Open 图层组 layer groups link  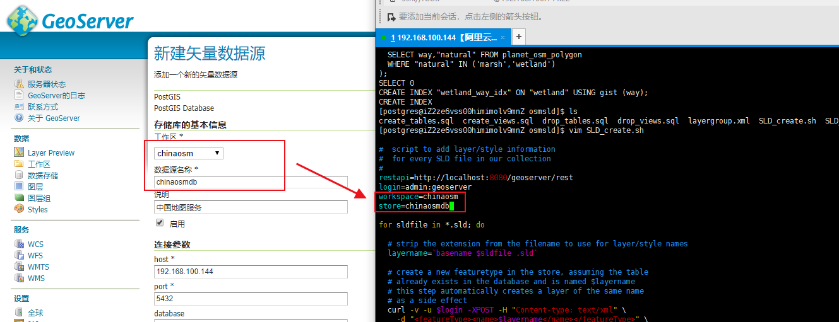click(39, 198)
